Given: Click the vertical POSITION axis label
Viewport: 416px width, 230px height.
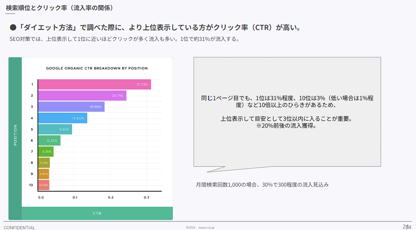Looking at the screenshot, I should click(x=15, y=135).
